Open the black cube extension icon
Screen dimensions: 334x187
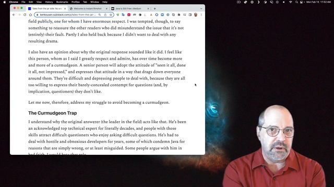(x=140, y=15)
